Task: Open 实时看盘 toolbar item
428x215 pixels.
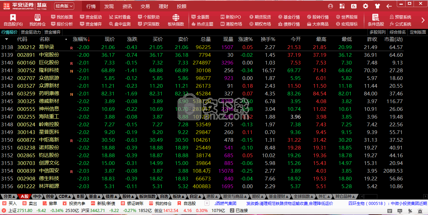Action: point(120,17)
